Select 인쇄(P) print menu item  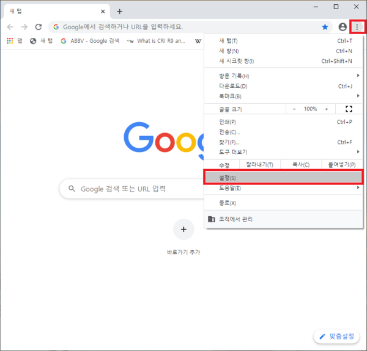click(284, 122)
